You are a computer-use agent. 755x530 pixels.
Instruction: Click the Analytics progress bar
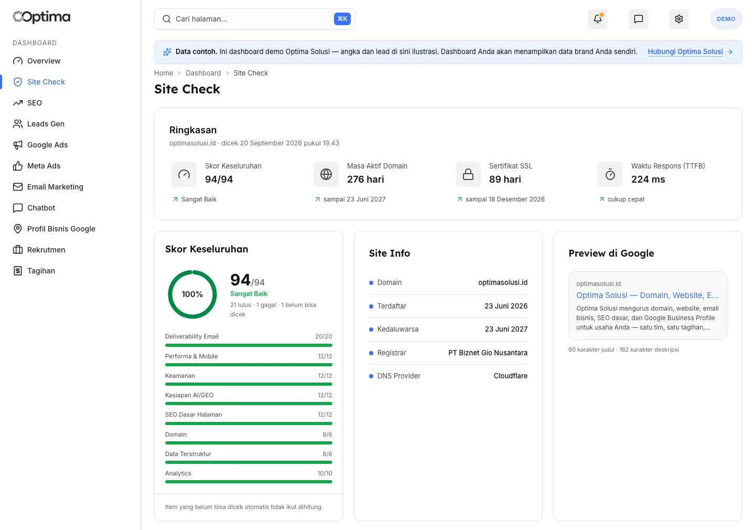coord(249,482)
